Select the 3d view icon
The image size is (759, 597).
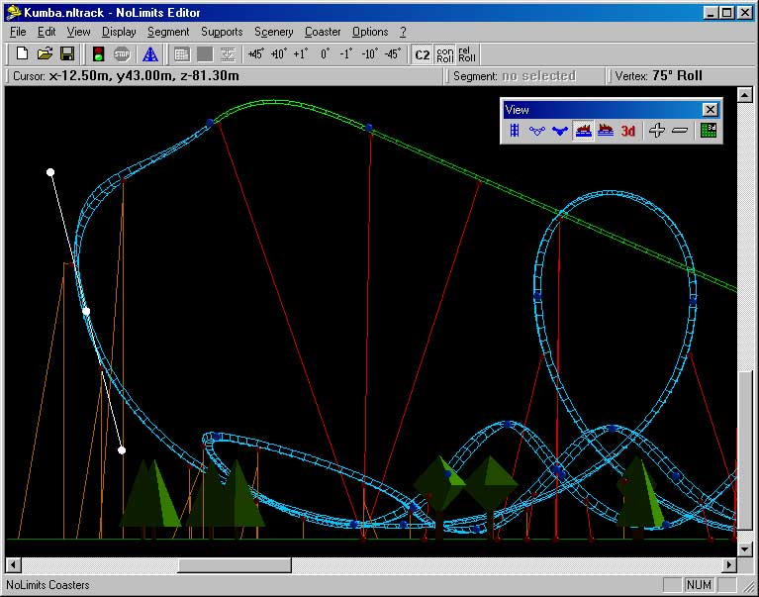click(x=628, y=131)
